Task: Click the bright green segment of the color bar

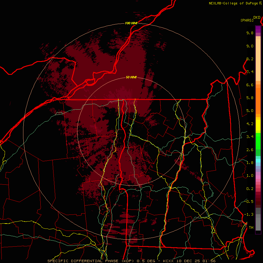Action: coord(258,141)
